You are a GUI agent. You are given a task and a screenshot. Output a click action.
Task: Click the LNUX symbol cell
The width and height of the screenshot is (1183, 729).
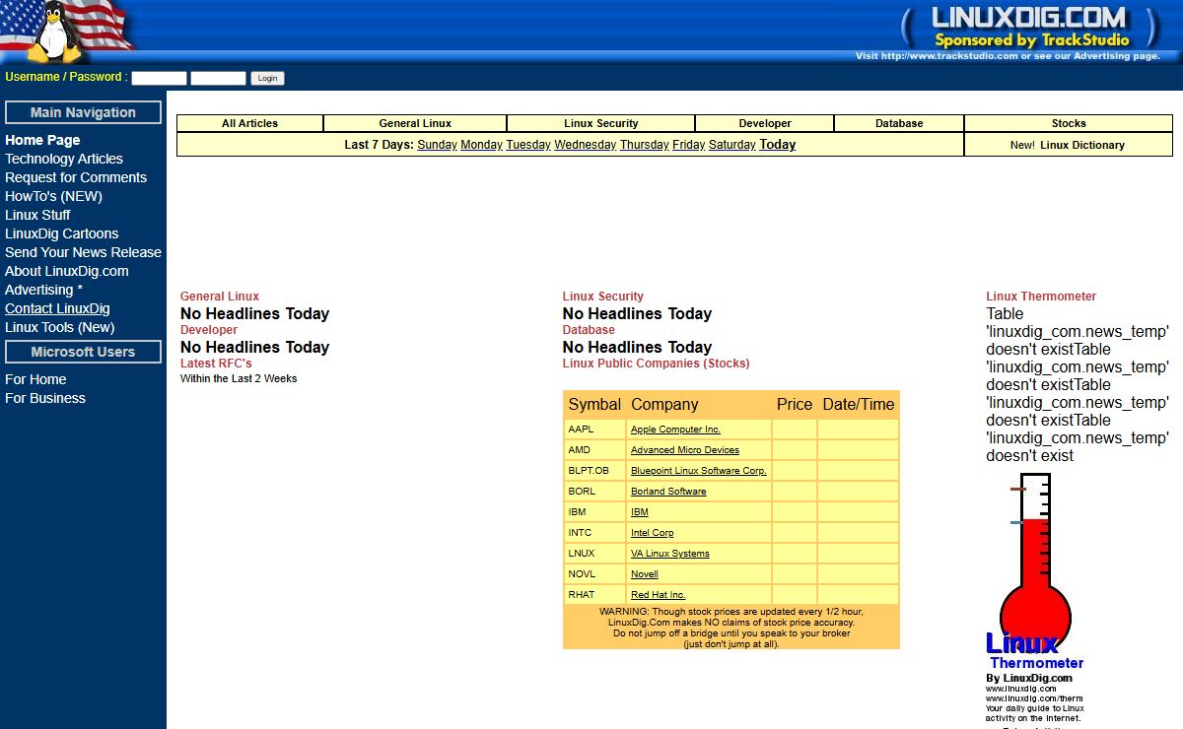(x=594, y=554)
